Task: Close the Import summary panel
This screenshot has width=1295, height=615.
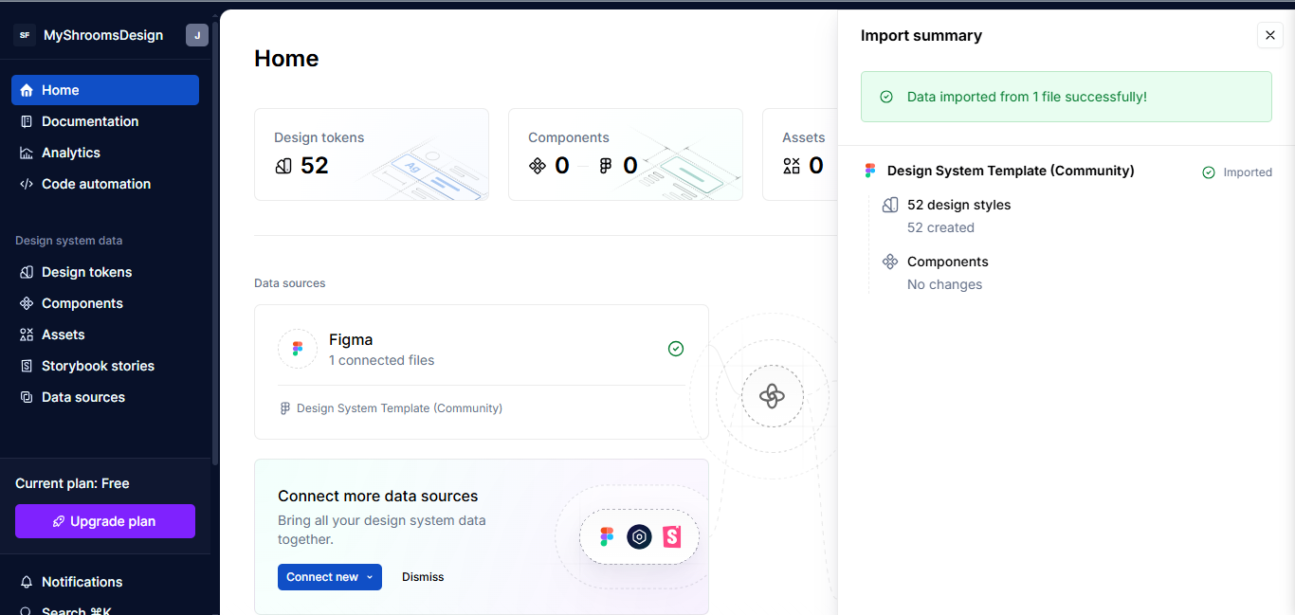Action: (1270, 35)
